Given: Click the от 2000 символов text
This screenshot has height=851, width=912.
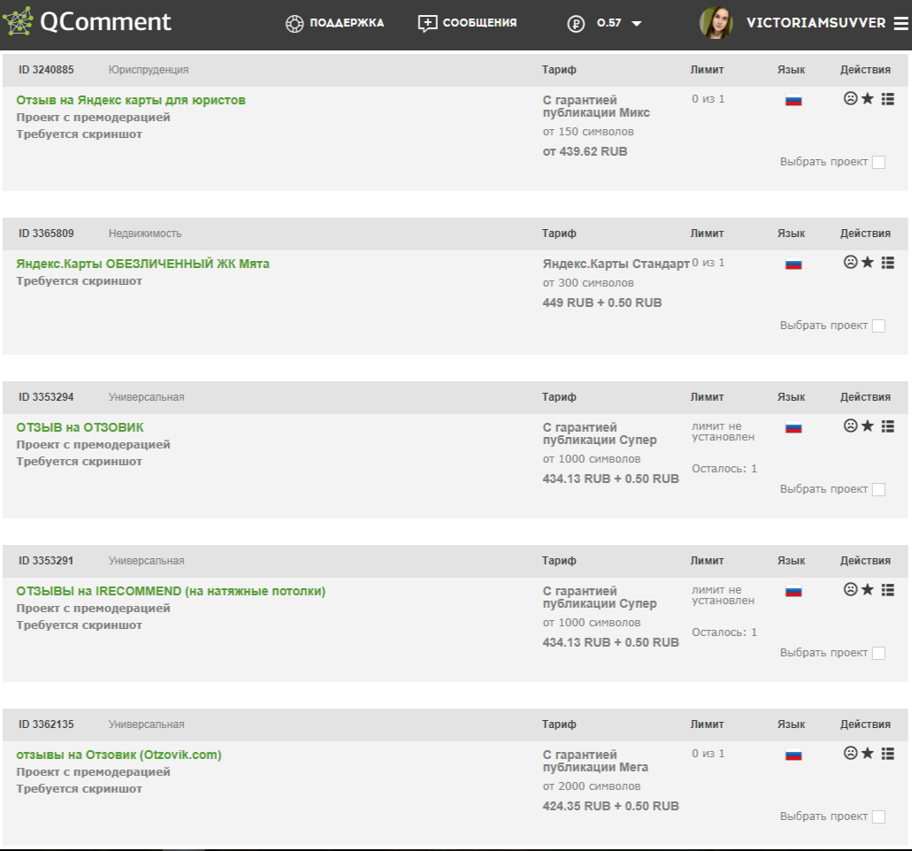Looking at the screenshot, I should (592, 786).
